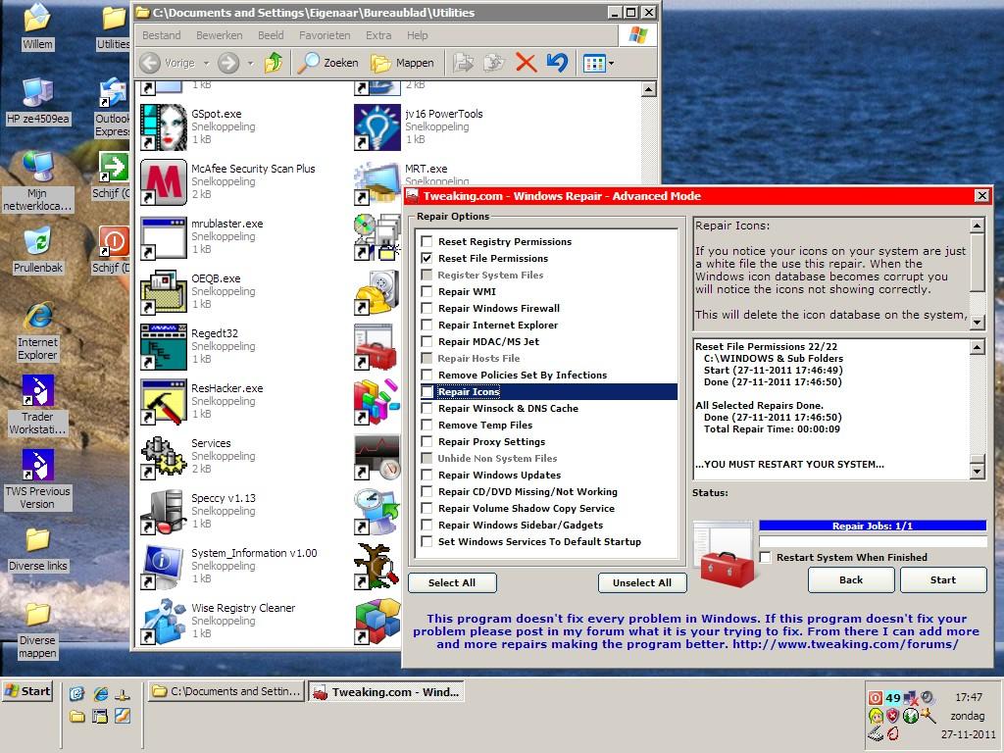Click the folder Up toolbar icon
The height and width of the screenshot is (753, 1004).
[x=274, y=63]
